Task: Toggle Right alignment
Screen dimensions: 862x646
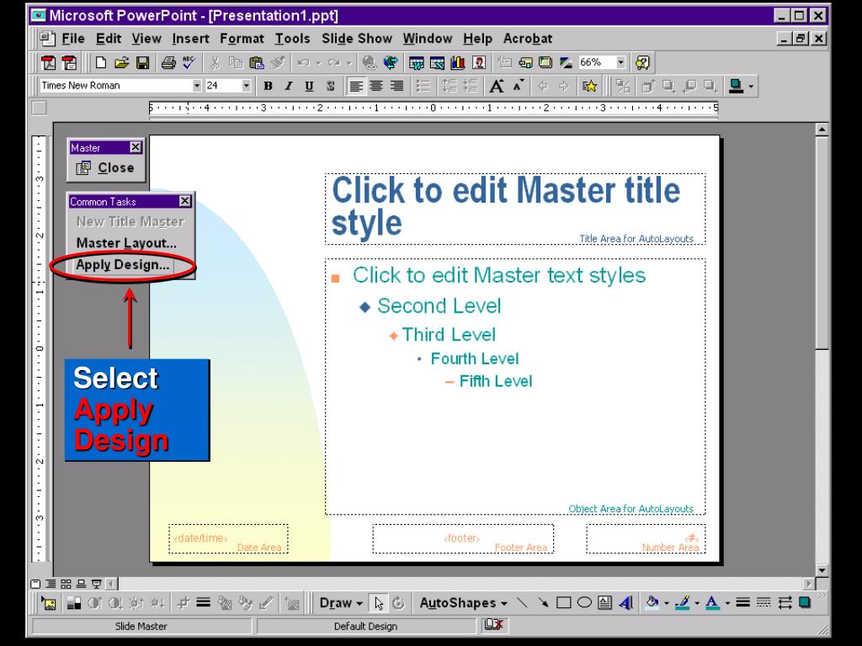Action: (397, 86)
